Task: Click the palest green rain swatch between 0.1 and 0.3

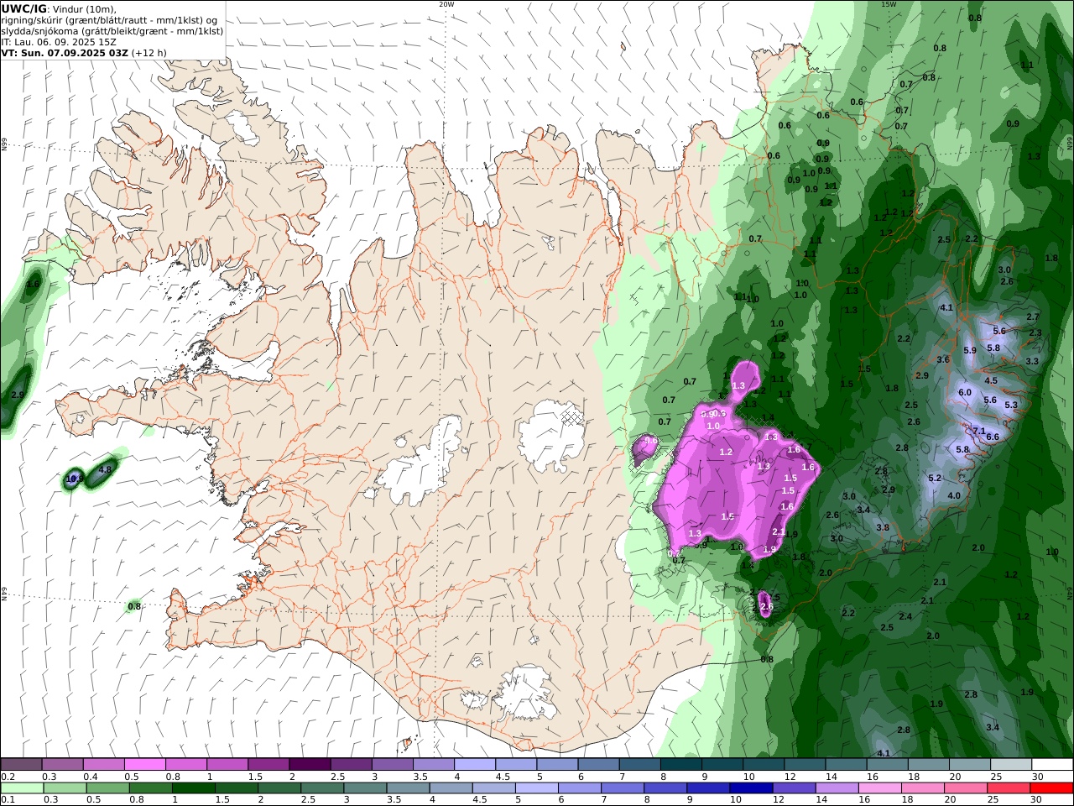Action: 22,788
